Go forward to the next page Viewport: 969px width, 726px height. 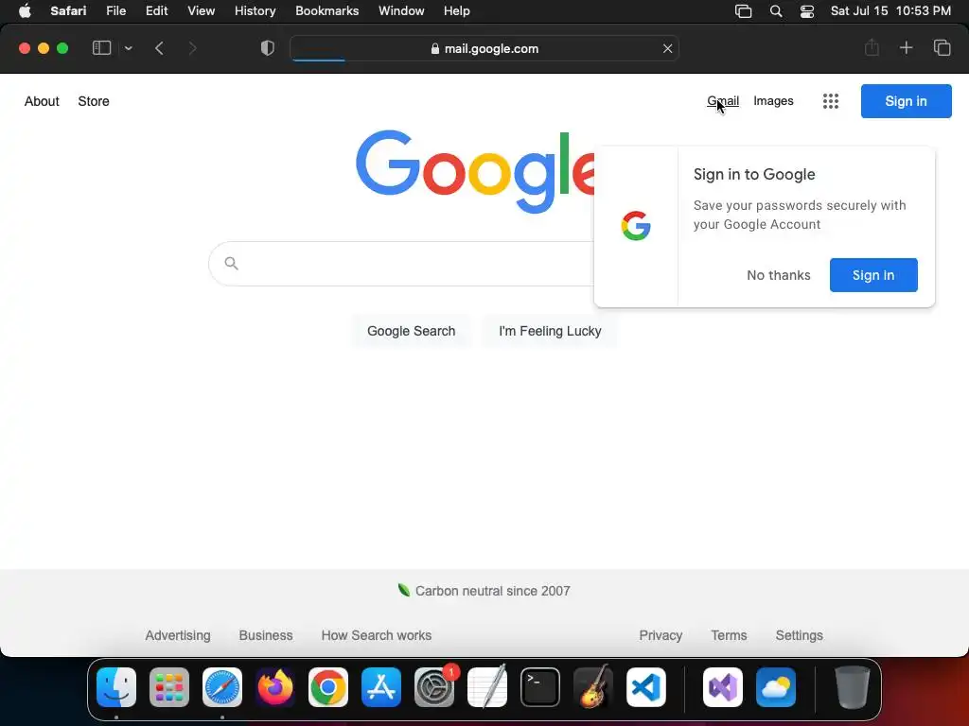[192, 48]
